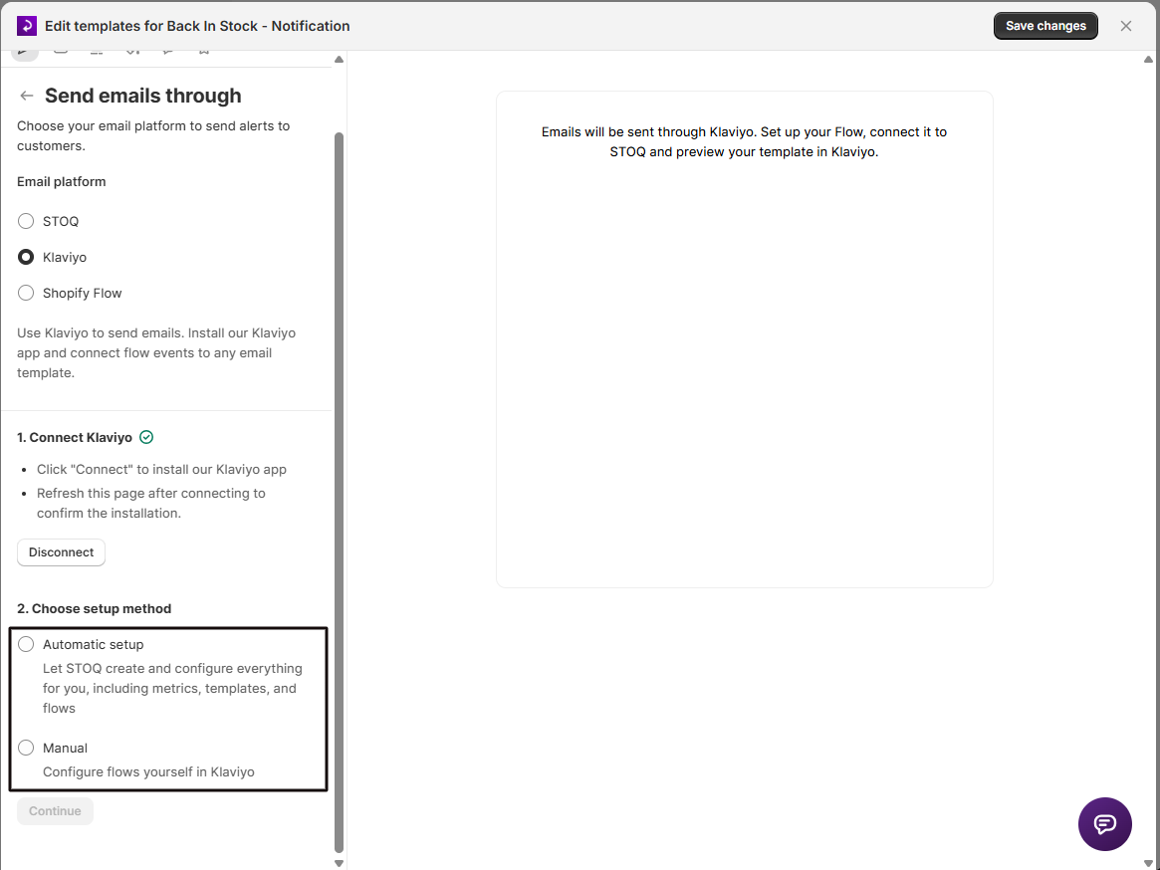Click the purple STOQ app logo icon
This screenshot has width=1160, height=870.
point(27,26)
